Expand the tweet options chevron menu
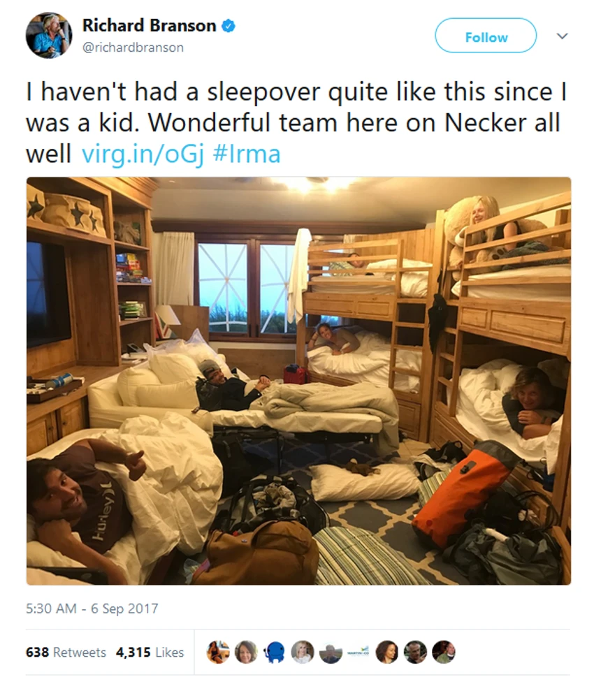The height and width of the screenshot is (677, 594). [562, 36]
